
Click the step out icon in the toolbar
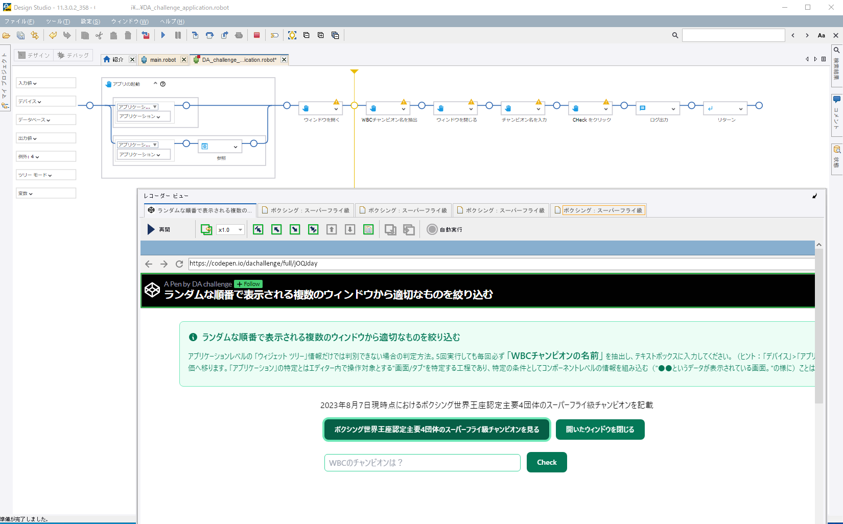coord(224,35)
